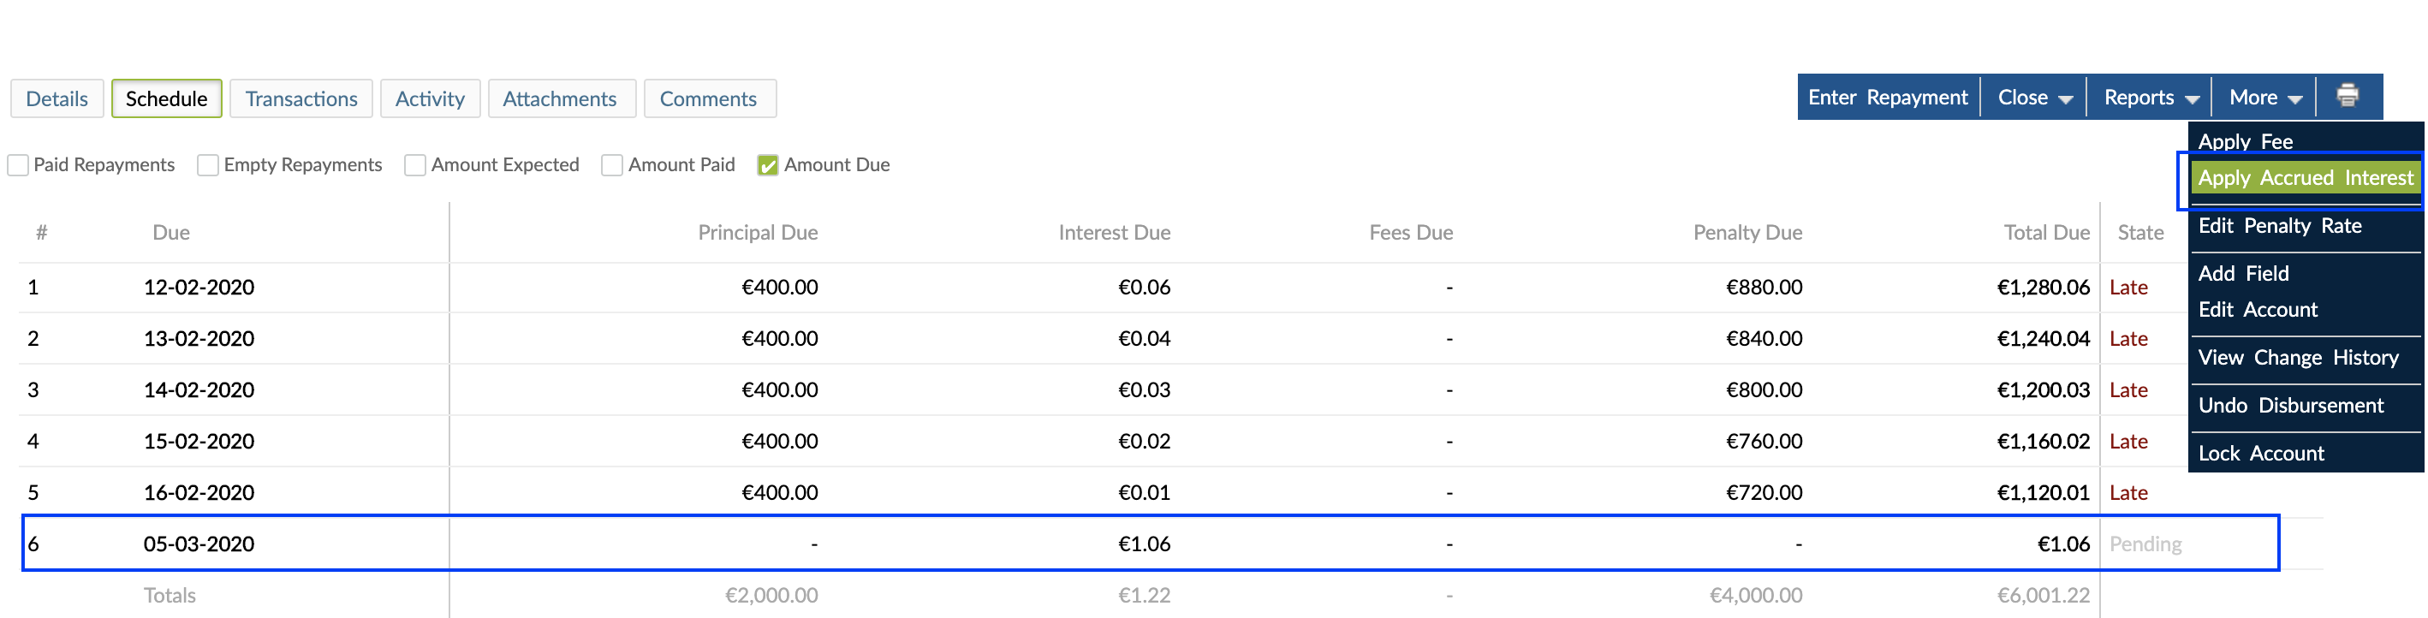Tick the Amount Paid checkbox
2428x618 pixels.
pos(612,165)
